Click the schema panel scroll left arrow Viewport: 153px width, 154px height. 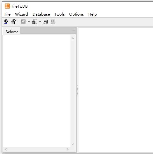[6, 149]
